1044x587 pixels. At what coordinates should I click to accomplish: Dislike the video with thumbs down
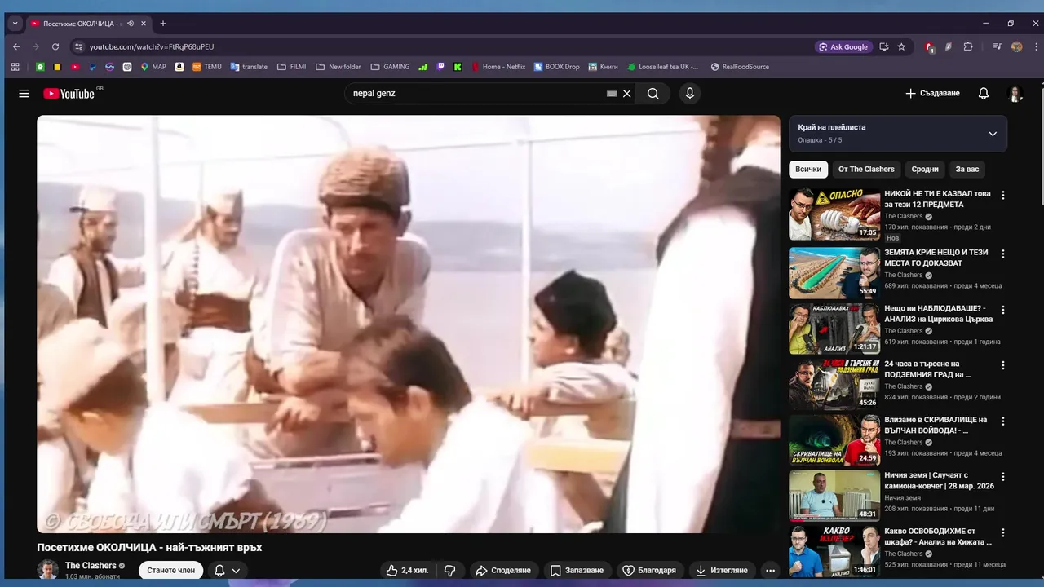pos(449,571)
